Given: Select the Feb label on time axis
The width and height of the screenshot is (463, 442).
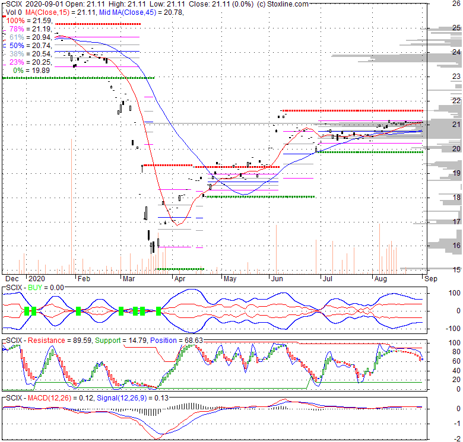Looking at the screenshot, I should pyautogui.click(x=84, y=278).
